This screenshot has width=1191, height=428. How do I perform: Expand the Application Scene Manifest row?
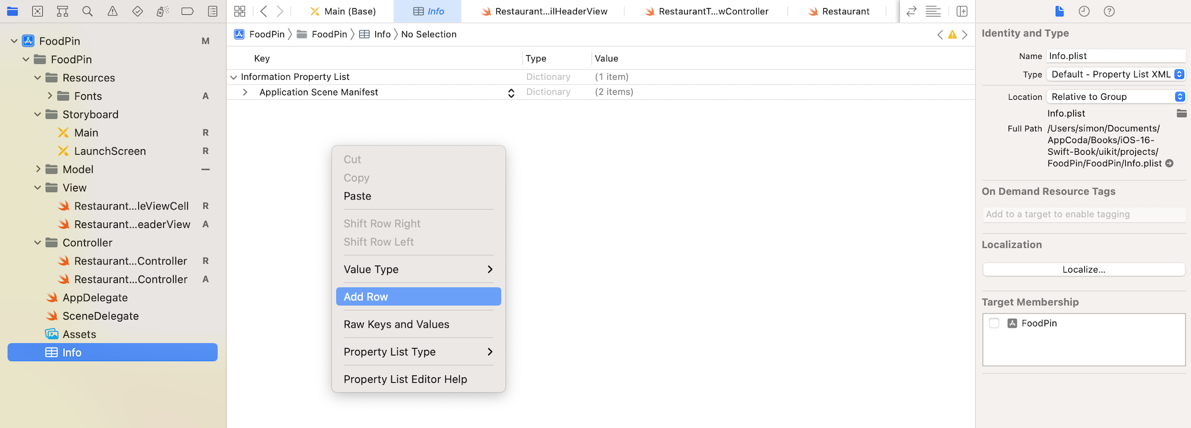[245, 92]
